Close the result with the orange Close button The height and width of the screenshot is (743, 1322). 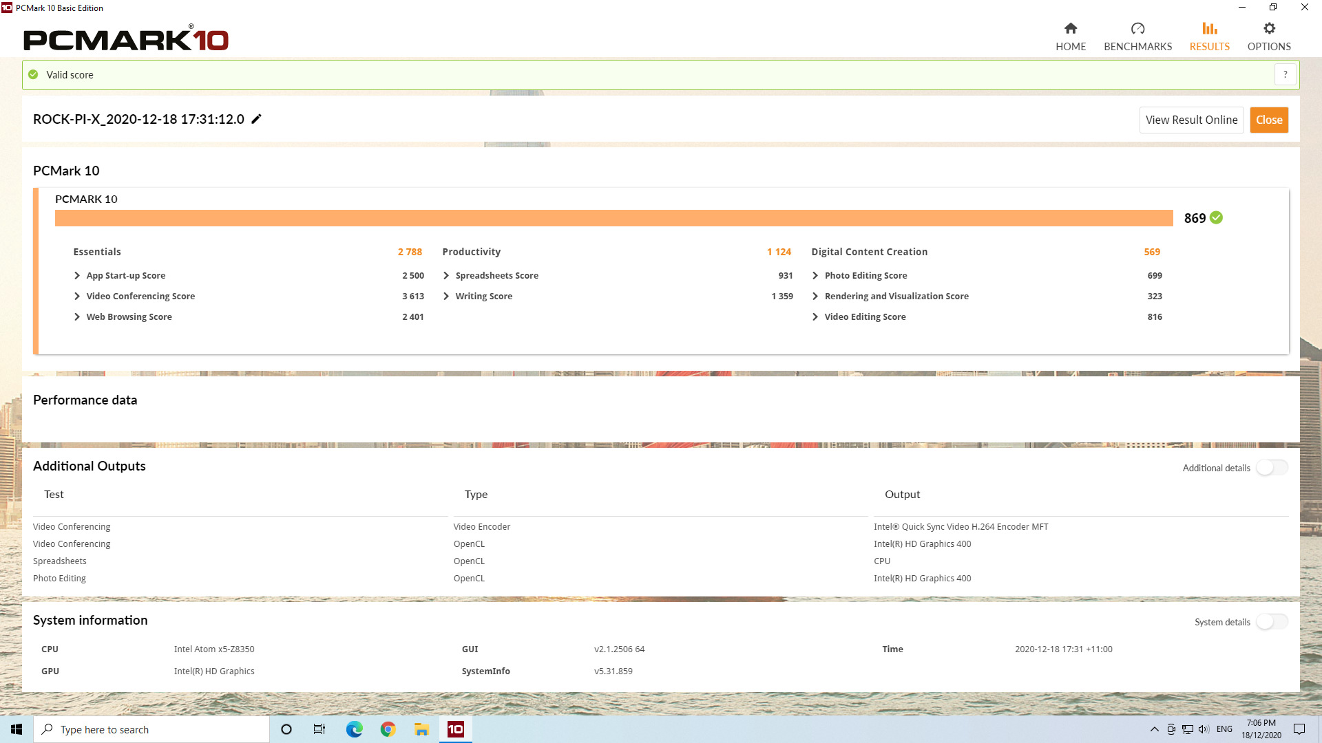click(x=1268, y=120)
